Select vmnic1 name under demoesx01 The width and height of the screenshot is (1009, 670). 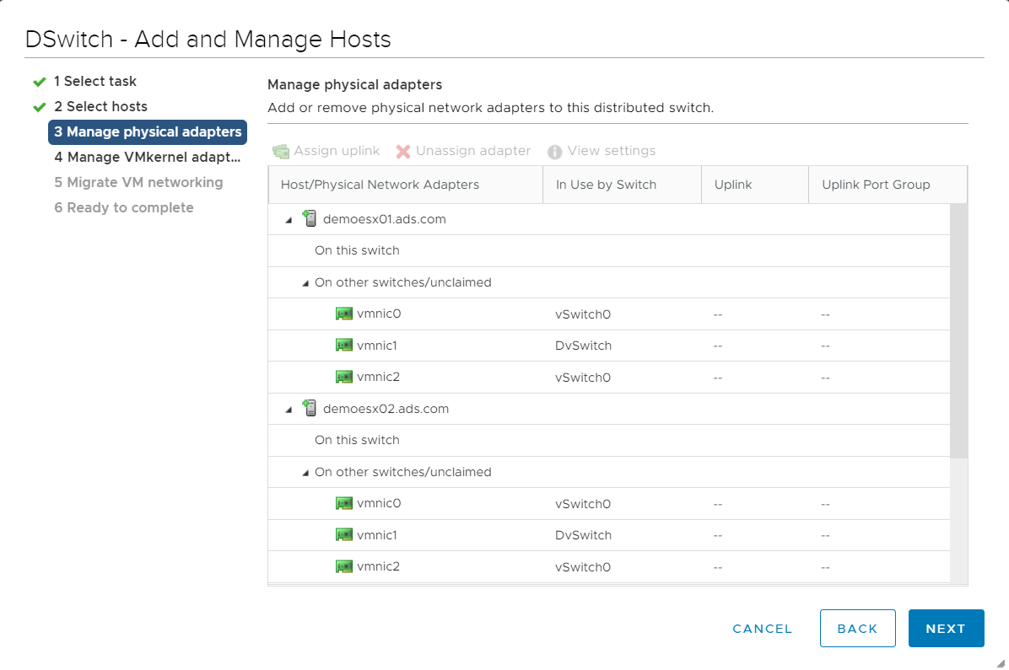click(x=377, y=346)
